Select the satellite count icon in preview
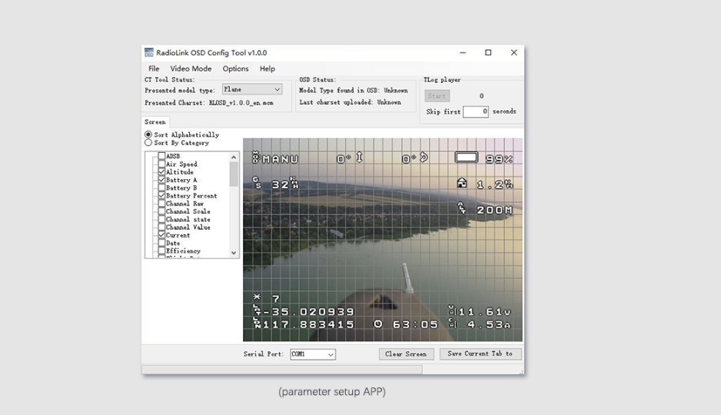Viewport: 721px width, 415px height. pos(257,297)
